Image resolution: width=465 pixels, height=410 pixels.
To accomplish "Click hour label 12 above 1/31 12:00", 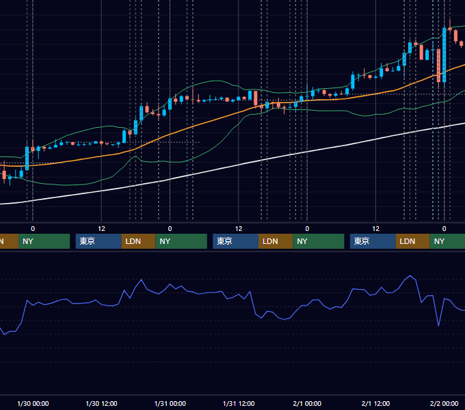I will click(x=239, y=229).
